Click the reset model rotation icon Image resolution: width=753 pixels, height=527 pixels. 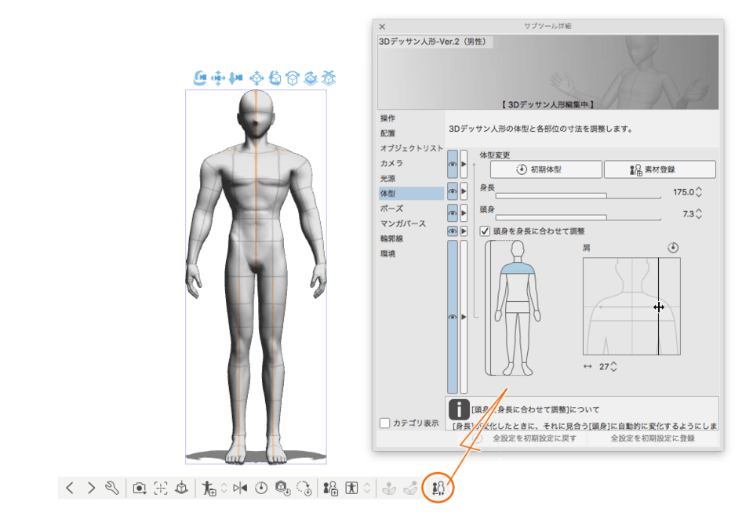(304, 488)
